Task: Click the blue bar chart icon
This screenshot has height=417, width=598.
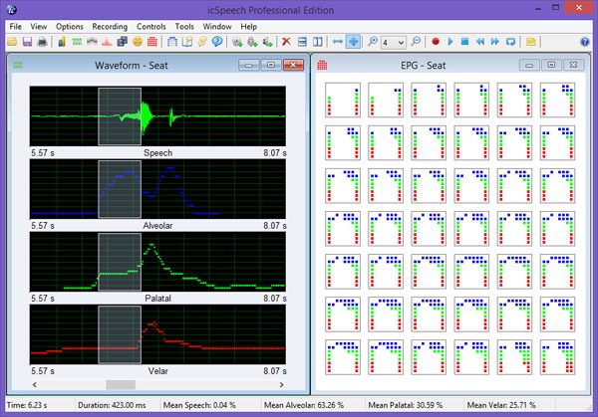Action: (x=62, y=42)
